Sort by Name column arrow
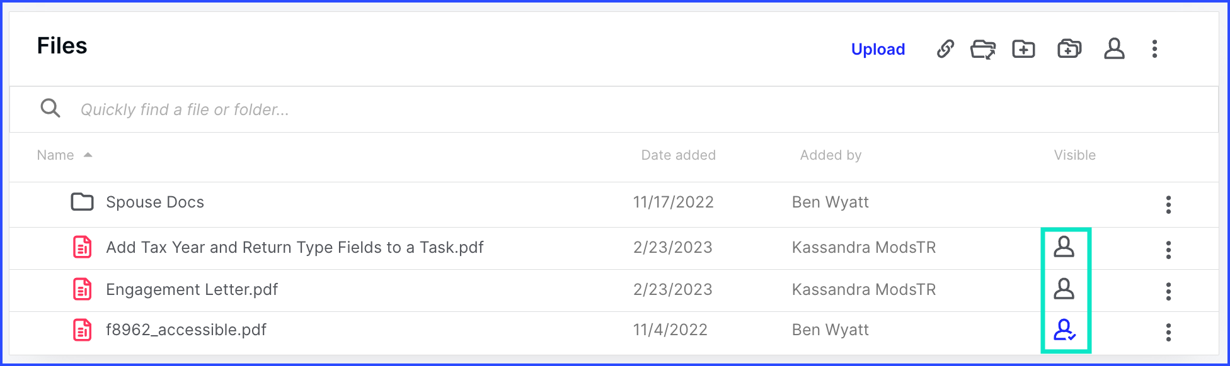Screen dimensions: 1230x366 coord(88,155)
